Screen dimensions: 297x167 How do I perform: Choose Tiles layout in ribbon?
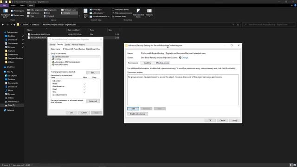pyautogui.click(x=31, y=16)
